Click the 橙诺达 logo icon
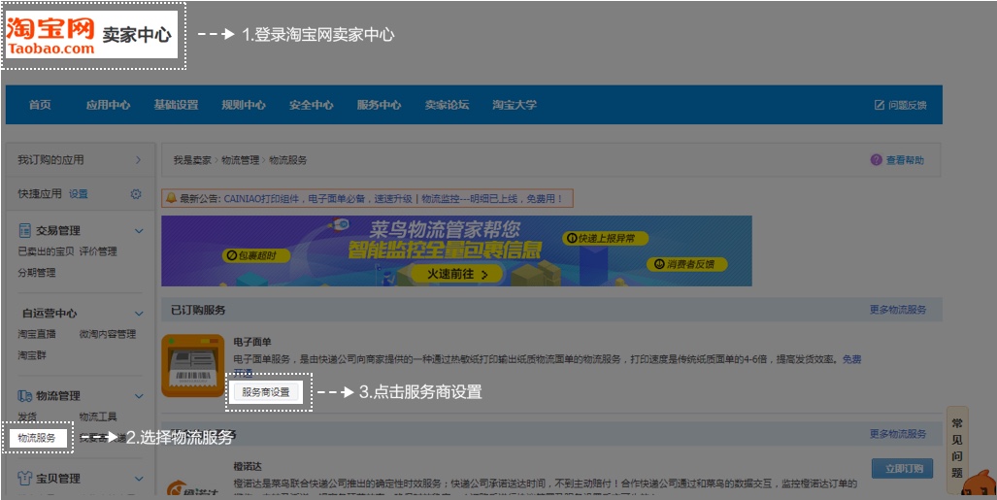Viewport: 997px width, 500px height. [x=192, y=488]
